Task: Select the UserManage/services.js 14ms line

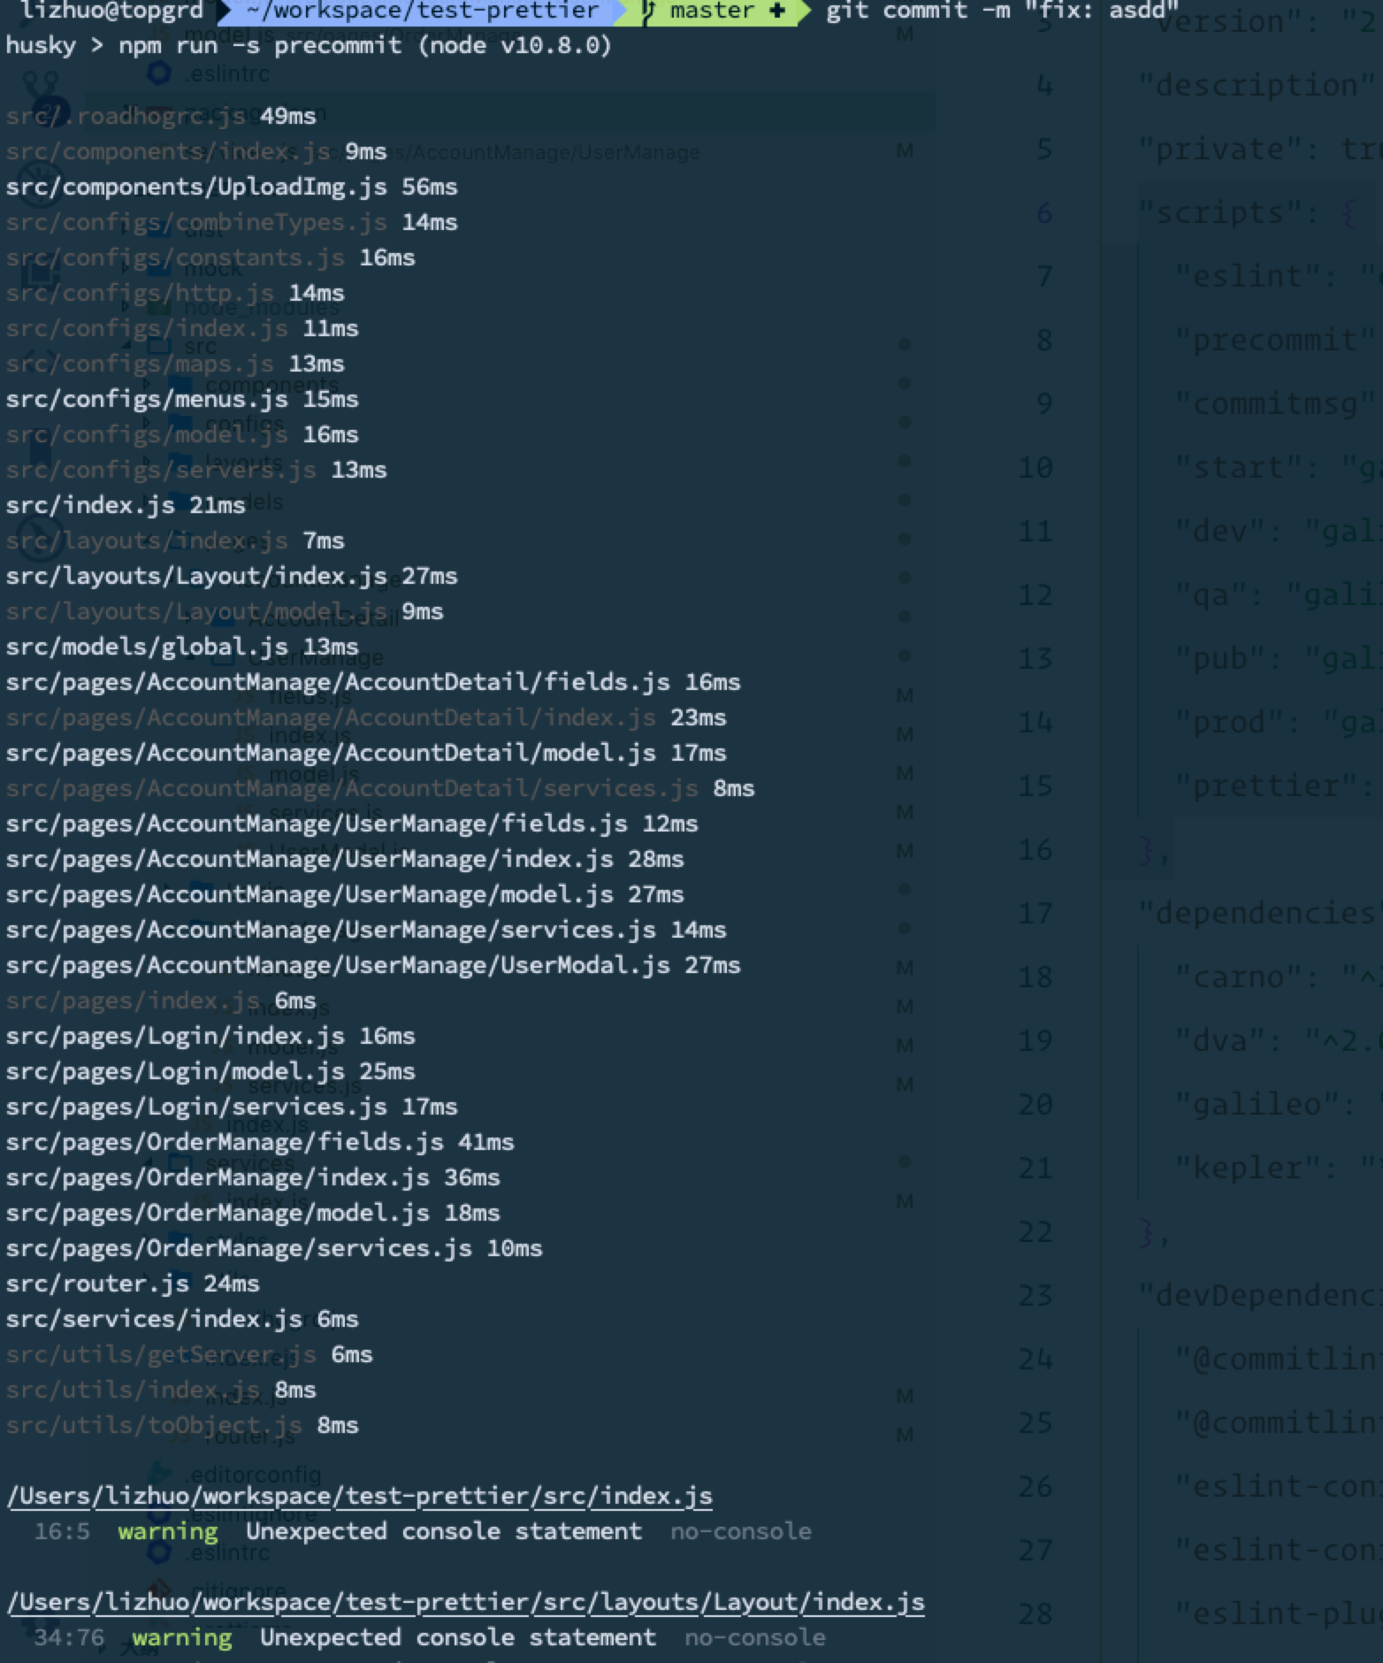Action: (366, 930)
